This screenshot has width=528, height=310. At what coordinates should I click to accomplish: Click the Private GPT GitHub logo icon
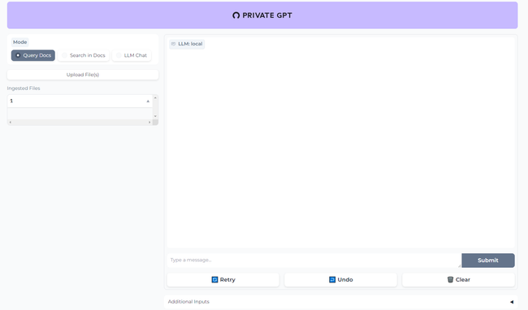(236, 15)
